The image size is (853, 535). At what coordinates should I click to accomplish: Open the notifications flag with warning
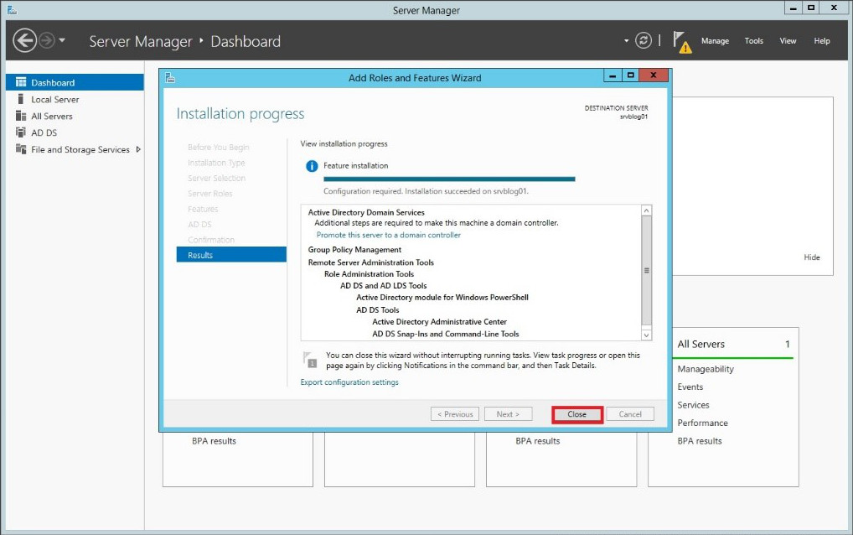[681, 42]
